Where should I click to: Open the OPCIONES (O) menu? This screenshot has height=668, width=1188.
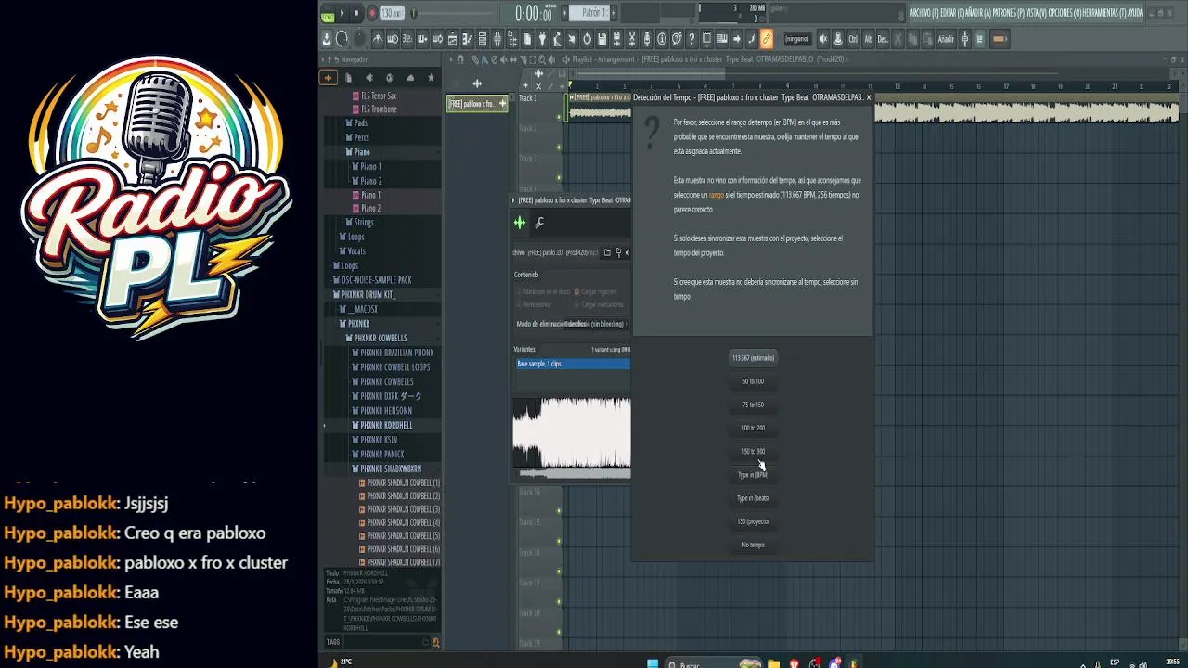pyautogui.click(x=1063, y=13)
